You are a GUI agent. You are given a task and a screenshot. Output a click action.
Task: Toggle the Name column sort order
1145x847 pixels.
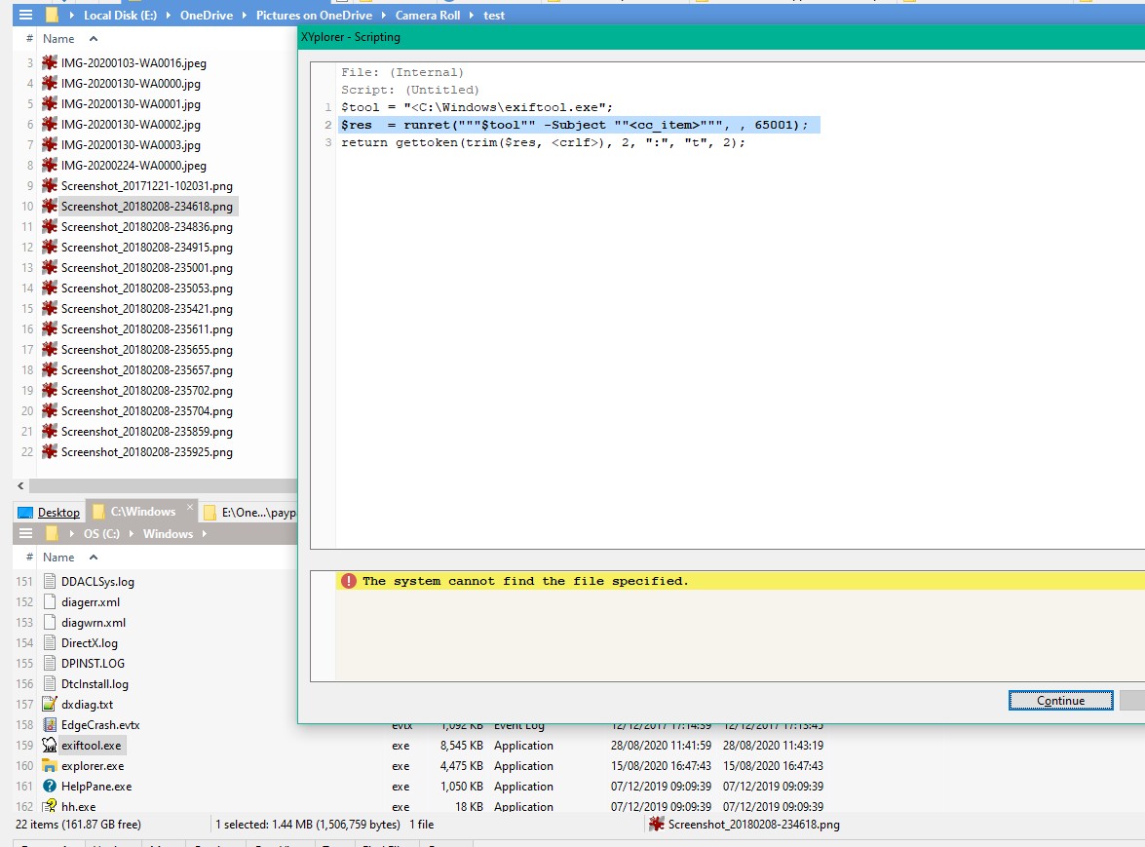(x=58, y=39)
